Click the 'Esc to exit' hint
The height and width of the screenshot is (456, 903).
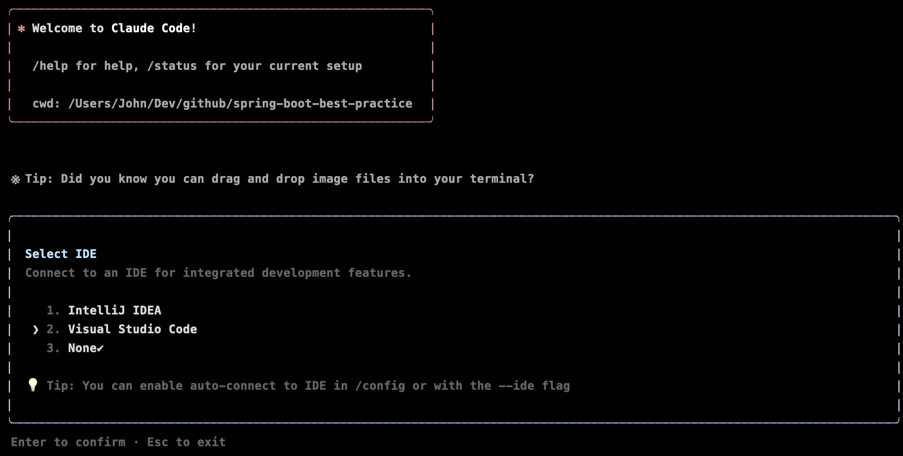point(187,442)
